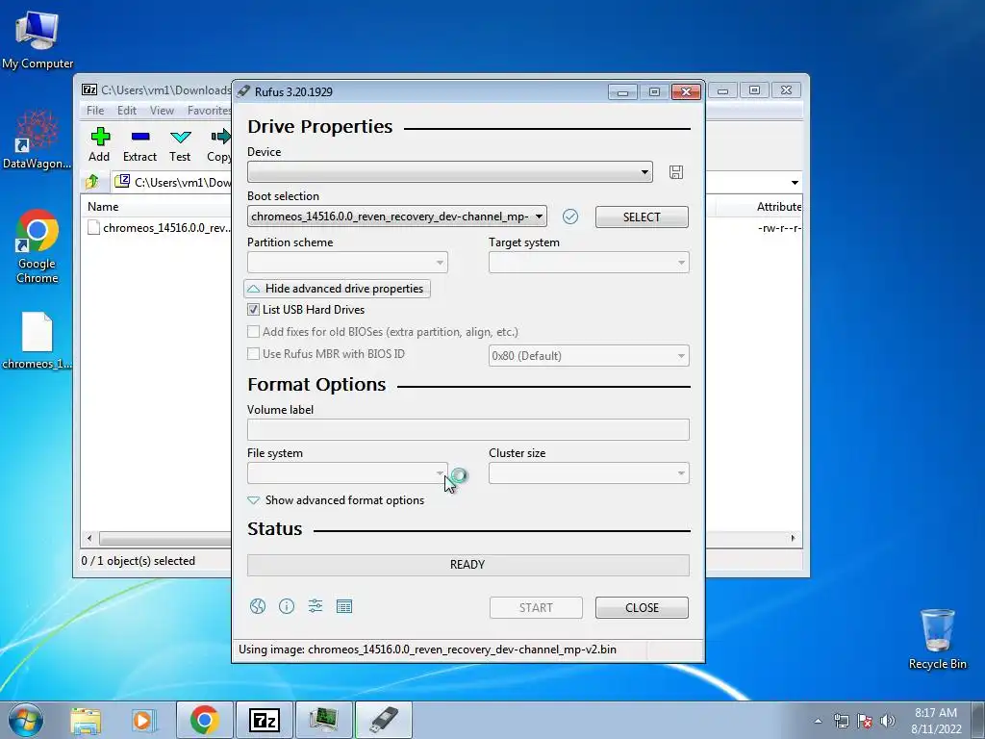Click the Show desktop strip
The width and height of the screenshot is (985, 739).
point(978,720)
